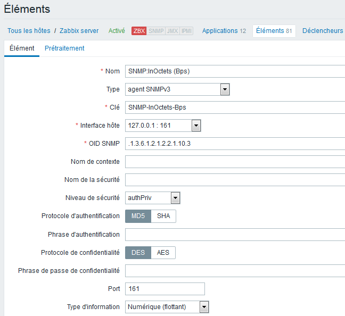Switch to the Prétraitement tab
The width and height of the screenshot is (345, 316).
point(64,48)
